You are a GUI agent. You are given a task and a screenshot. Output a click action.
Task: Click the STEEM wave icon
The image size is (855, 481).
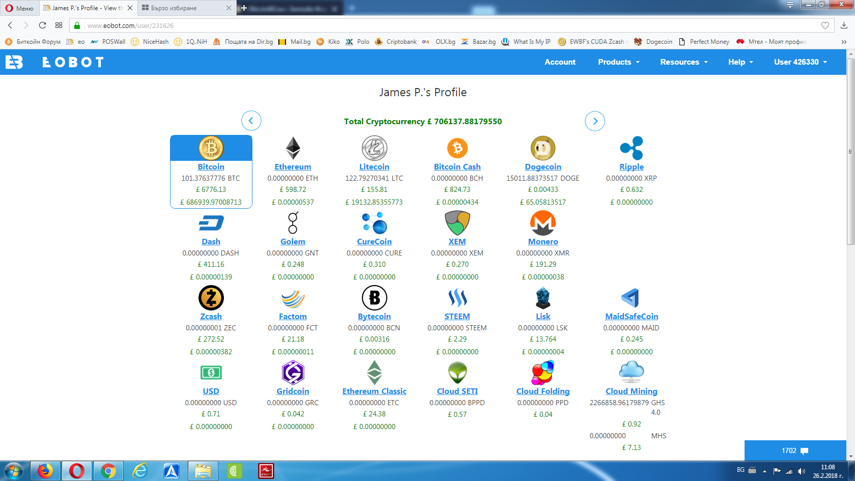point(457,298)
